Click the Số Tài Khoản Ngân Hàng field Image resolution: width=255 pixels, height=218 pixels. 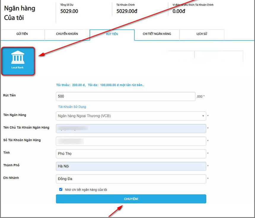click(x=131, y=141)
